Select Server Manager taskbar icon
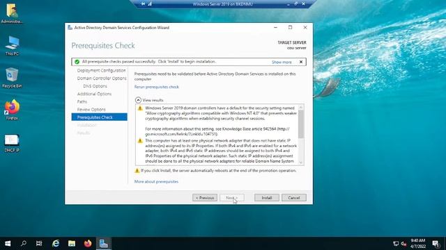Screen dimensions: 446x250 click(104, 244)
